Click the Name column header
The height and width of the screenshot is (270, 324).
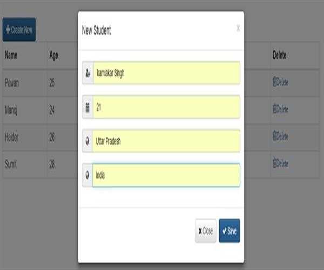tap(11, 56)
